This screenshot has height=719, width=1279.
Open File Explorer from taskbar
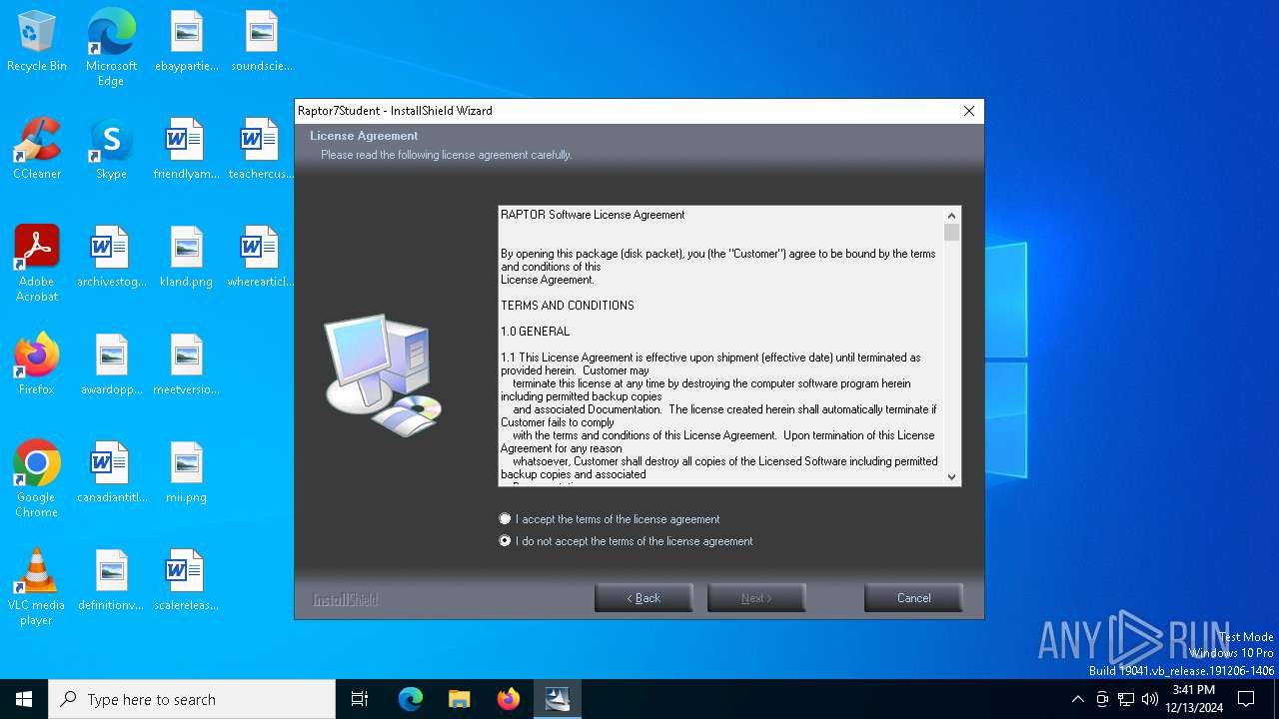[459, 699]
